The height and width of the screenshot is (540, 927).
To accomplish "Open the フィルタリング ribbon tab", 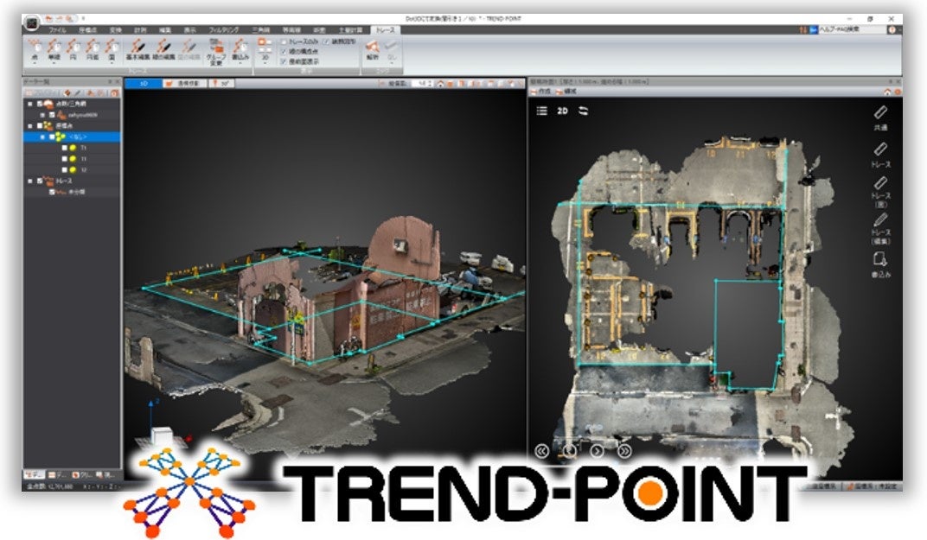I will (x=224, y=30).
